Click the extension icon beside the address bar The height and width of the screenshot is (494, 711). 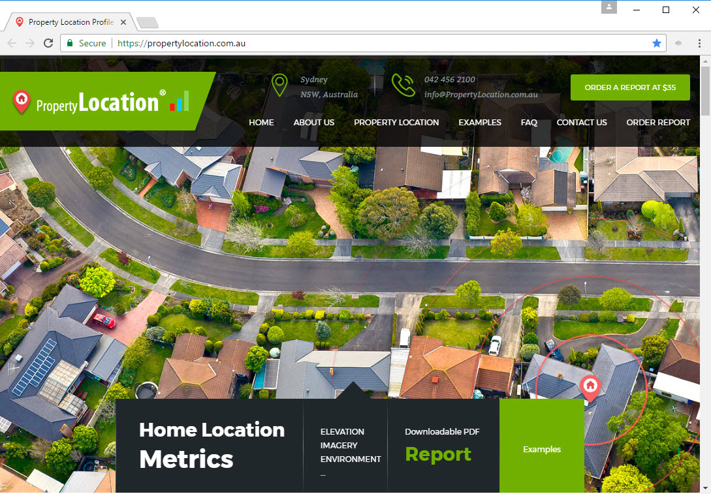[678, 43]
